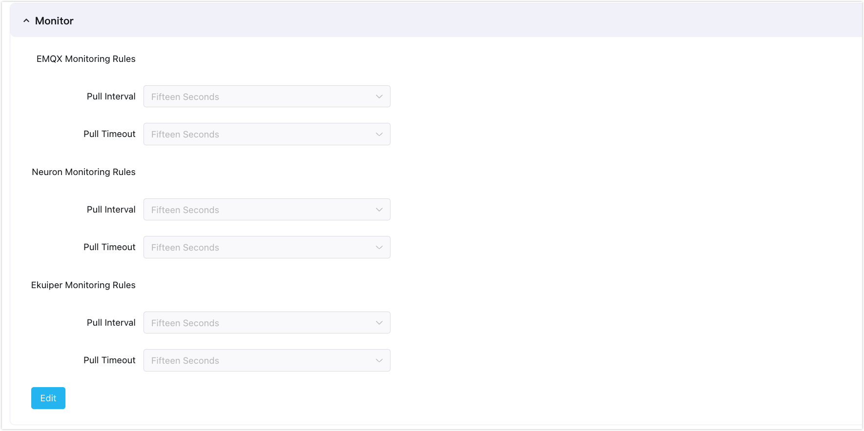Click EMQX Pull Interval chevron arrow
Viewport: 864px width, 431px height.
379,97
